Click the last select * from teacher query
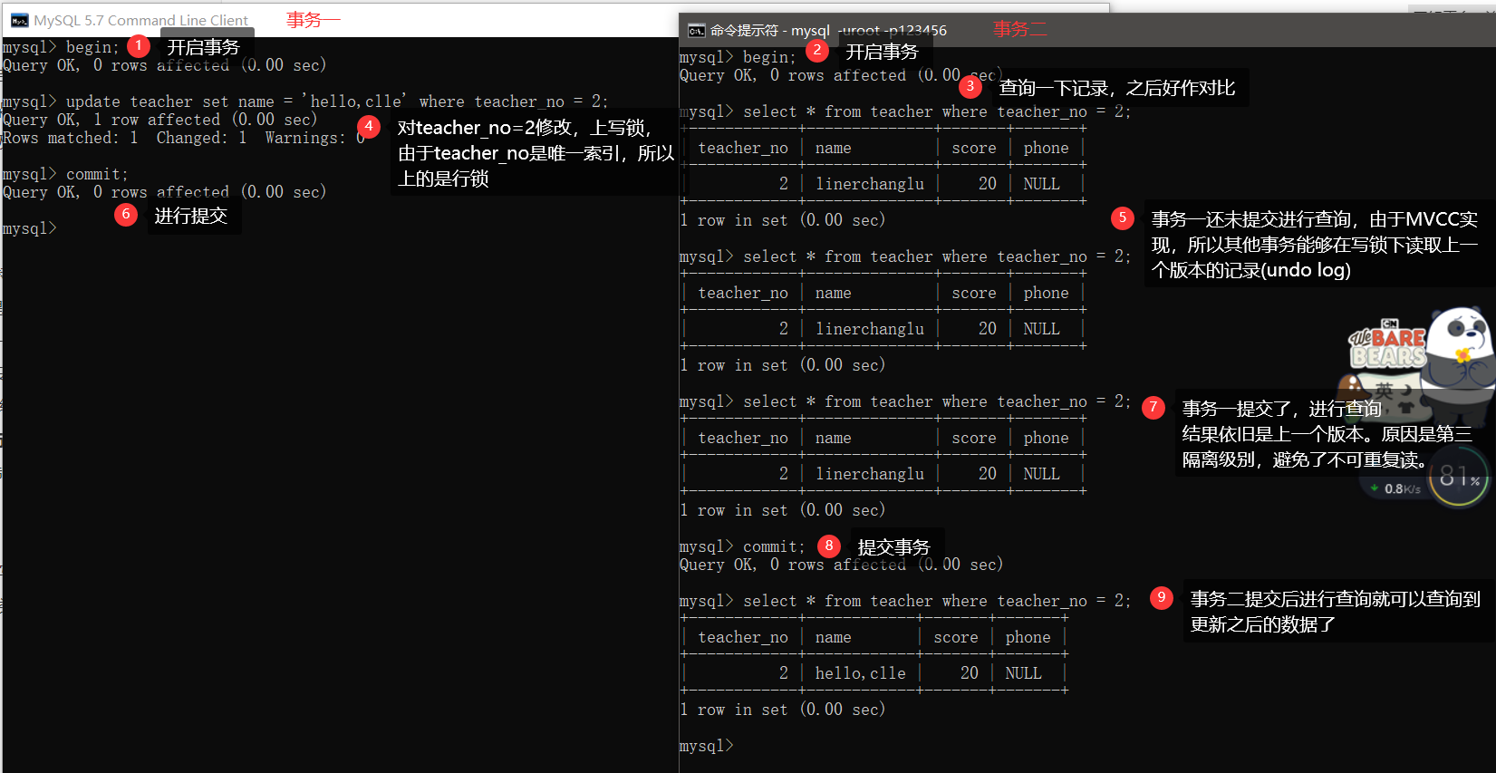Viewport: 1496px width, 773px height. [905, 601]
